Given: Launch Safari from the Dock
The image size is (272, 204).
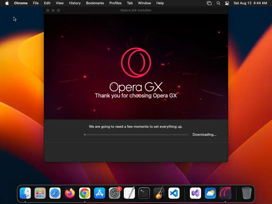Looking at the screenshot, I should coord(55,193).
